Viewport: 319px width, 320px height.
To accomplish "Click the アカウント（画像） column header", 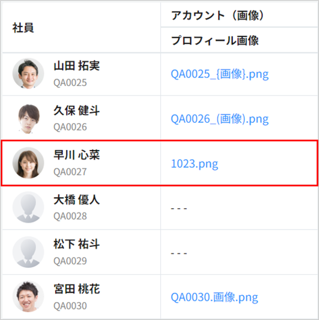I will click(218, 15).
